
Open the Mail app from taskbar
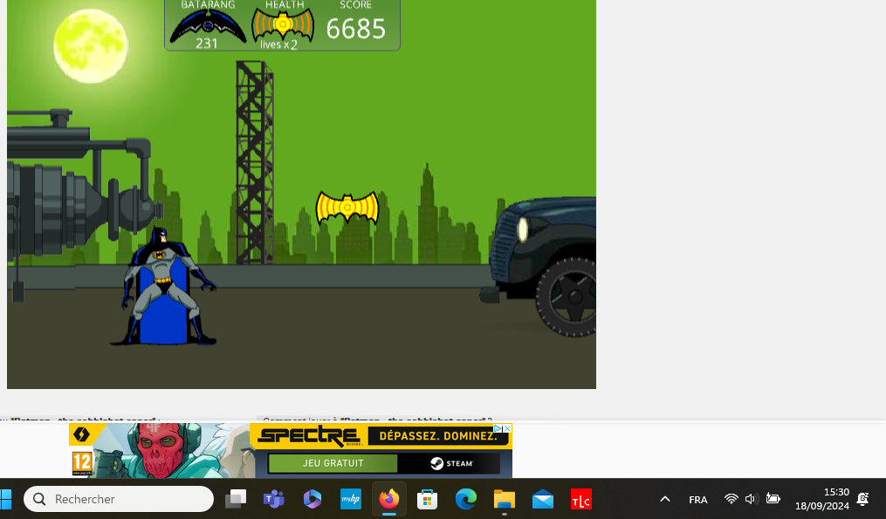[x=543, y=499]
